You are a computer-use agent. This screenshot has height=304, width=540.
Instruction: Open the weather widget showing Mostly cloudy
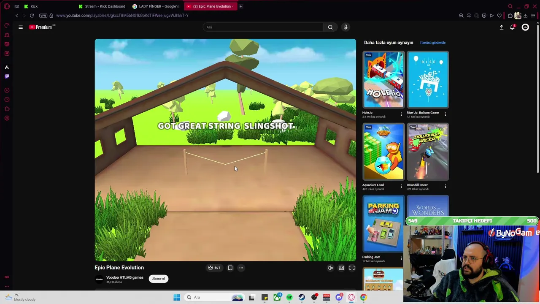point(21,297)
